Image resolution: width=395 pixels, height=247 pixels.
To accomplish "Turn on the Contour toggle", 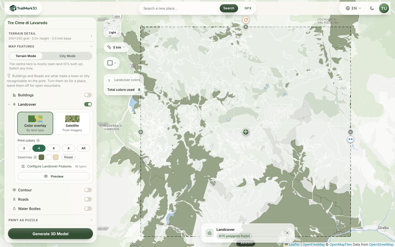I will [x=88, y=190].
